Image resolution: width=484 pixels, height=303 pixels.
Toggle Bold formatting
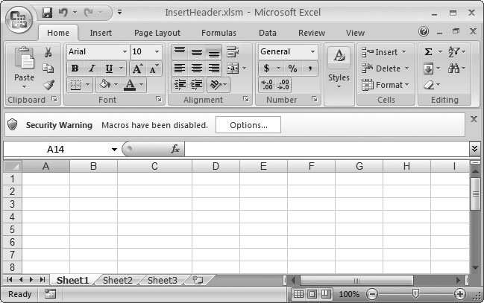tap(75, 68)
